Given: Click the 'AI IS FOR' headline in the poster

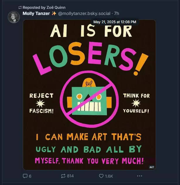Looking at the screenshot, I should tap(91, 31).
